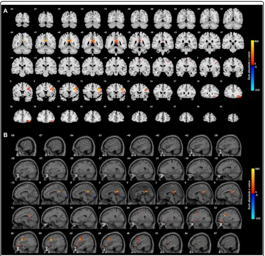Select panel A coronal slice labeled 15
Image resolution: width=265 pixels, height=256 pixels.
(93, 92)
